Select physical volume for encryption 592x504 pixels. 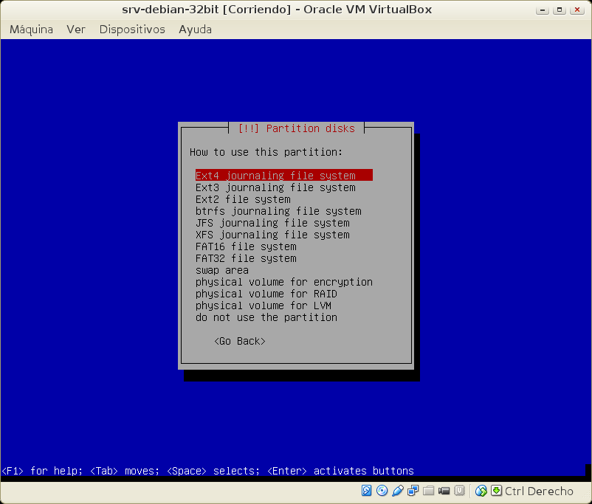point(283,282)
